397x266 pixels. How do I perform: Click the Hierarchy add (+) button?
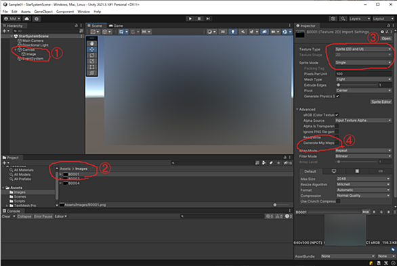pyautogui.click(x=5, y=31)
